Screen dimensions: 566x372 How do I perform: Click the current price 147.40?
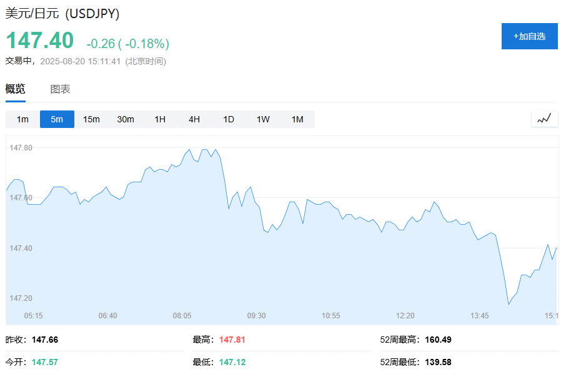[x=40, y=40]
